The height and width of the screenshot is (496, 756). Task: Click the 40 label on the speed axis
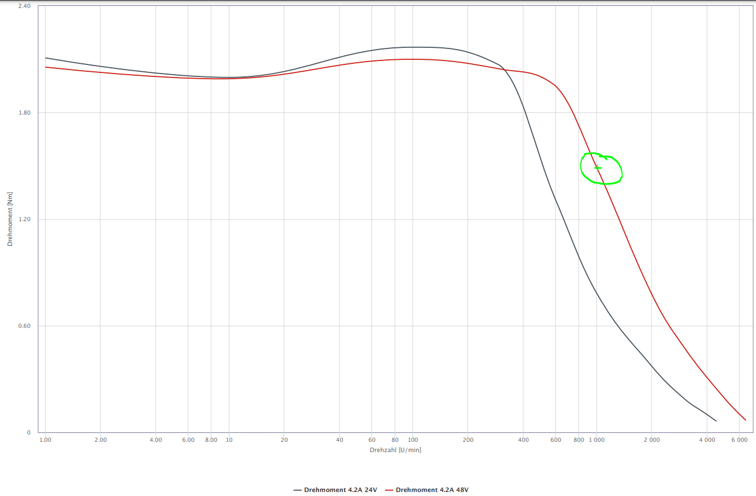339,440
